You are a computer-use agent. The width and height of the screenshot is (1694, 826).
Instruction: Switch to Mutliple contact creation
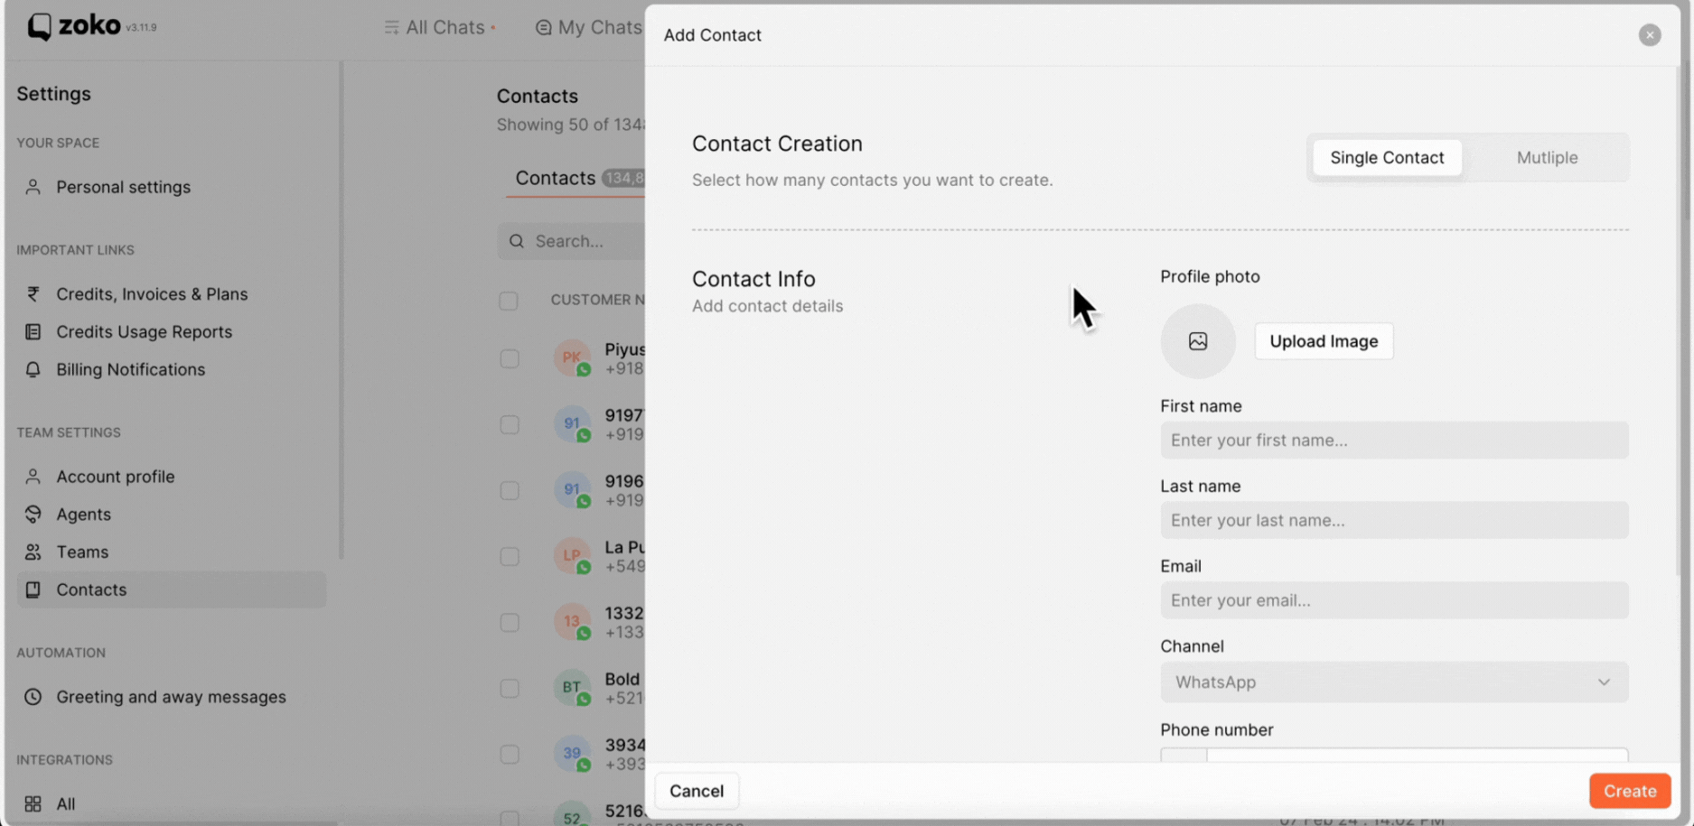[1547, 157]
